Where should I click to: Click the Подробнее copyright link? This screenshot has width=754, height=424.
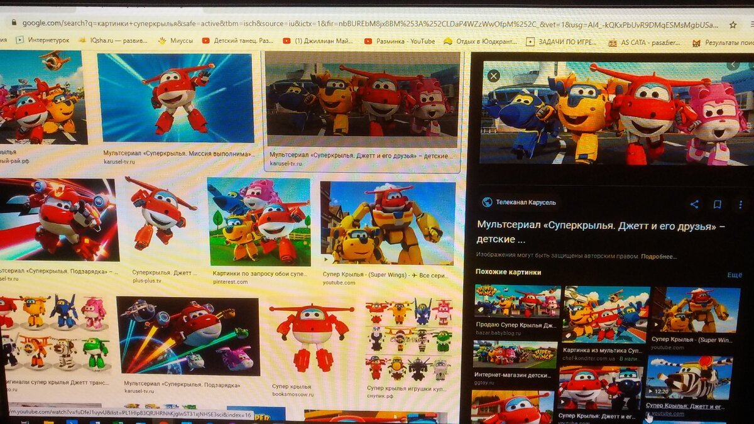pos(658,256)
